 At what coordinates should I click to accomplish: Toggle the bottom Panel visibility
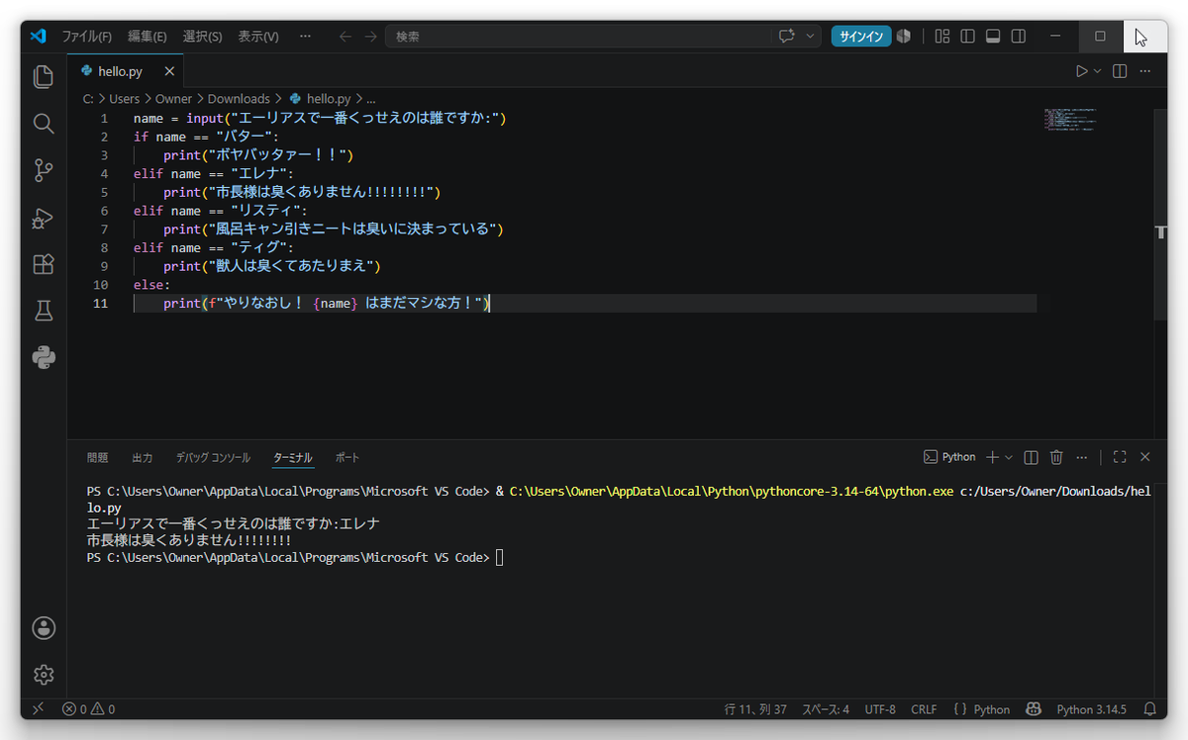(x=993, y=36)
